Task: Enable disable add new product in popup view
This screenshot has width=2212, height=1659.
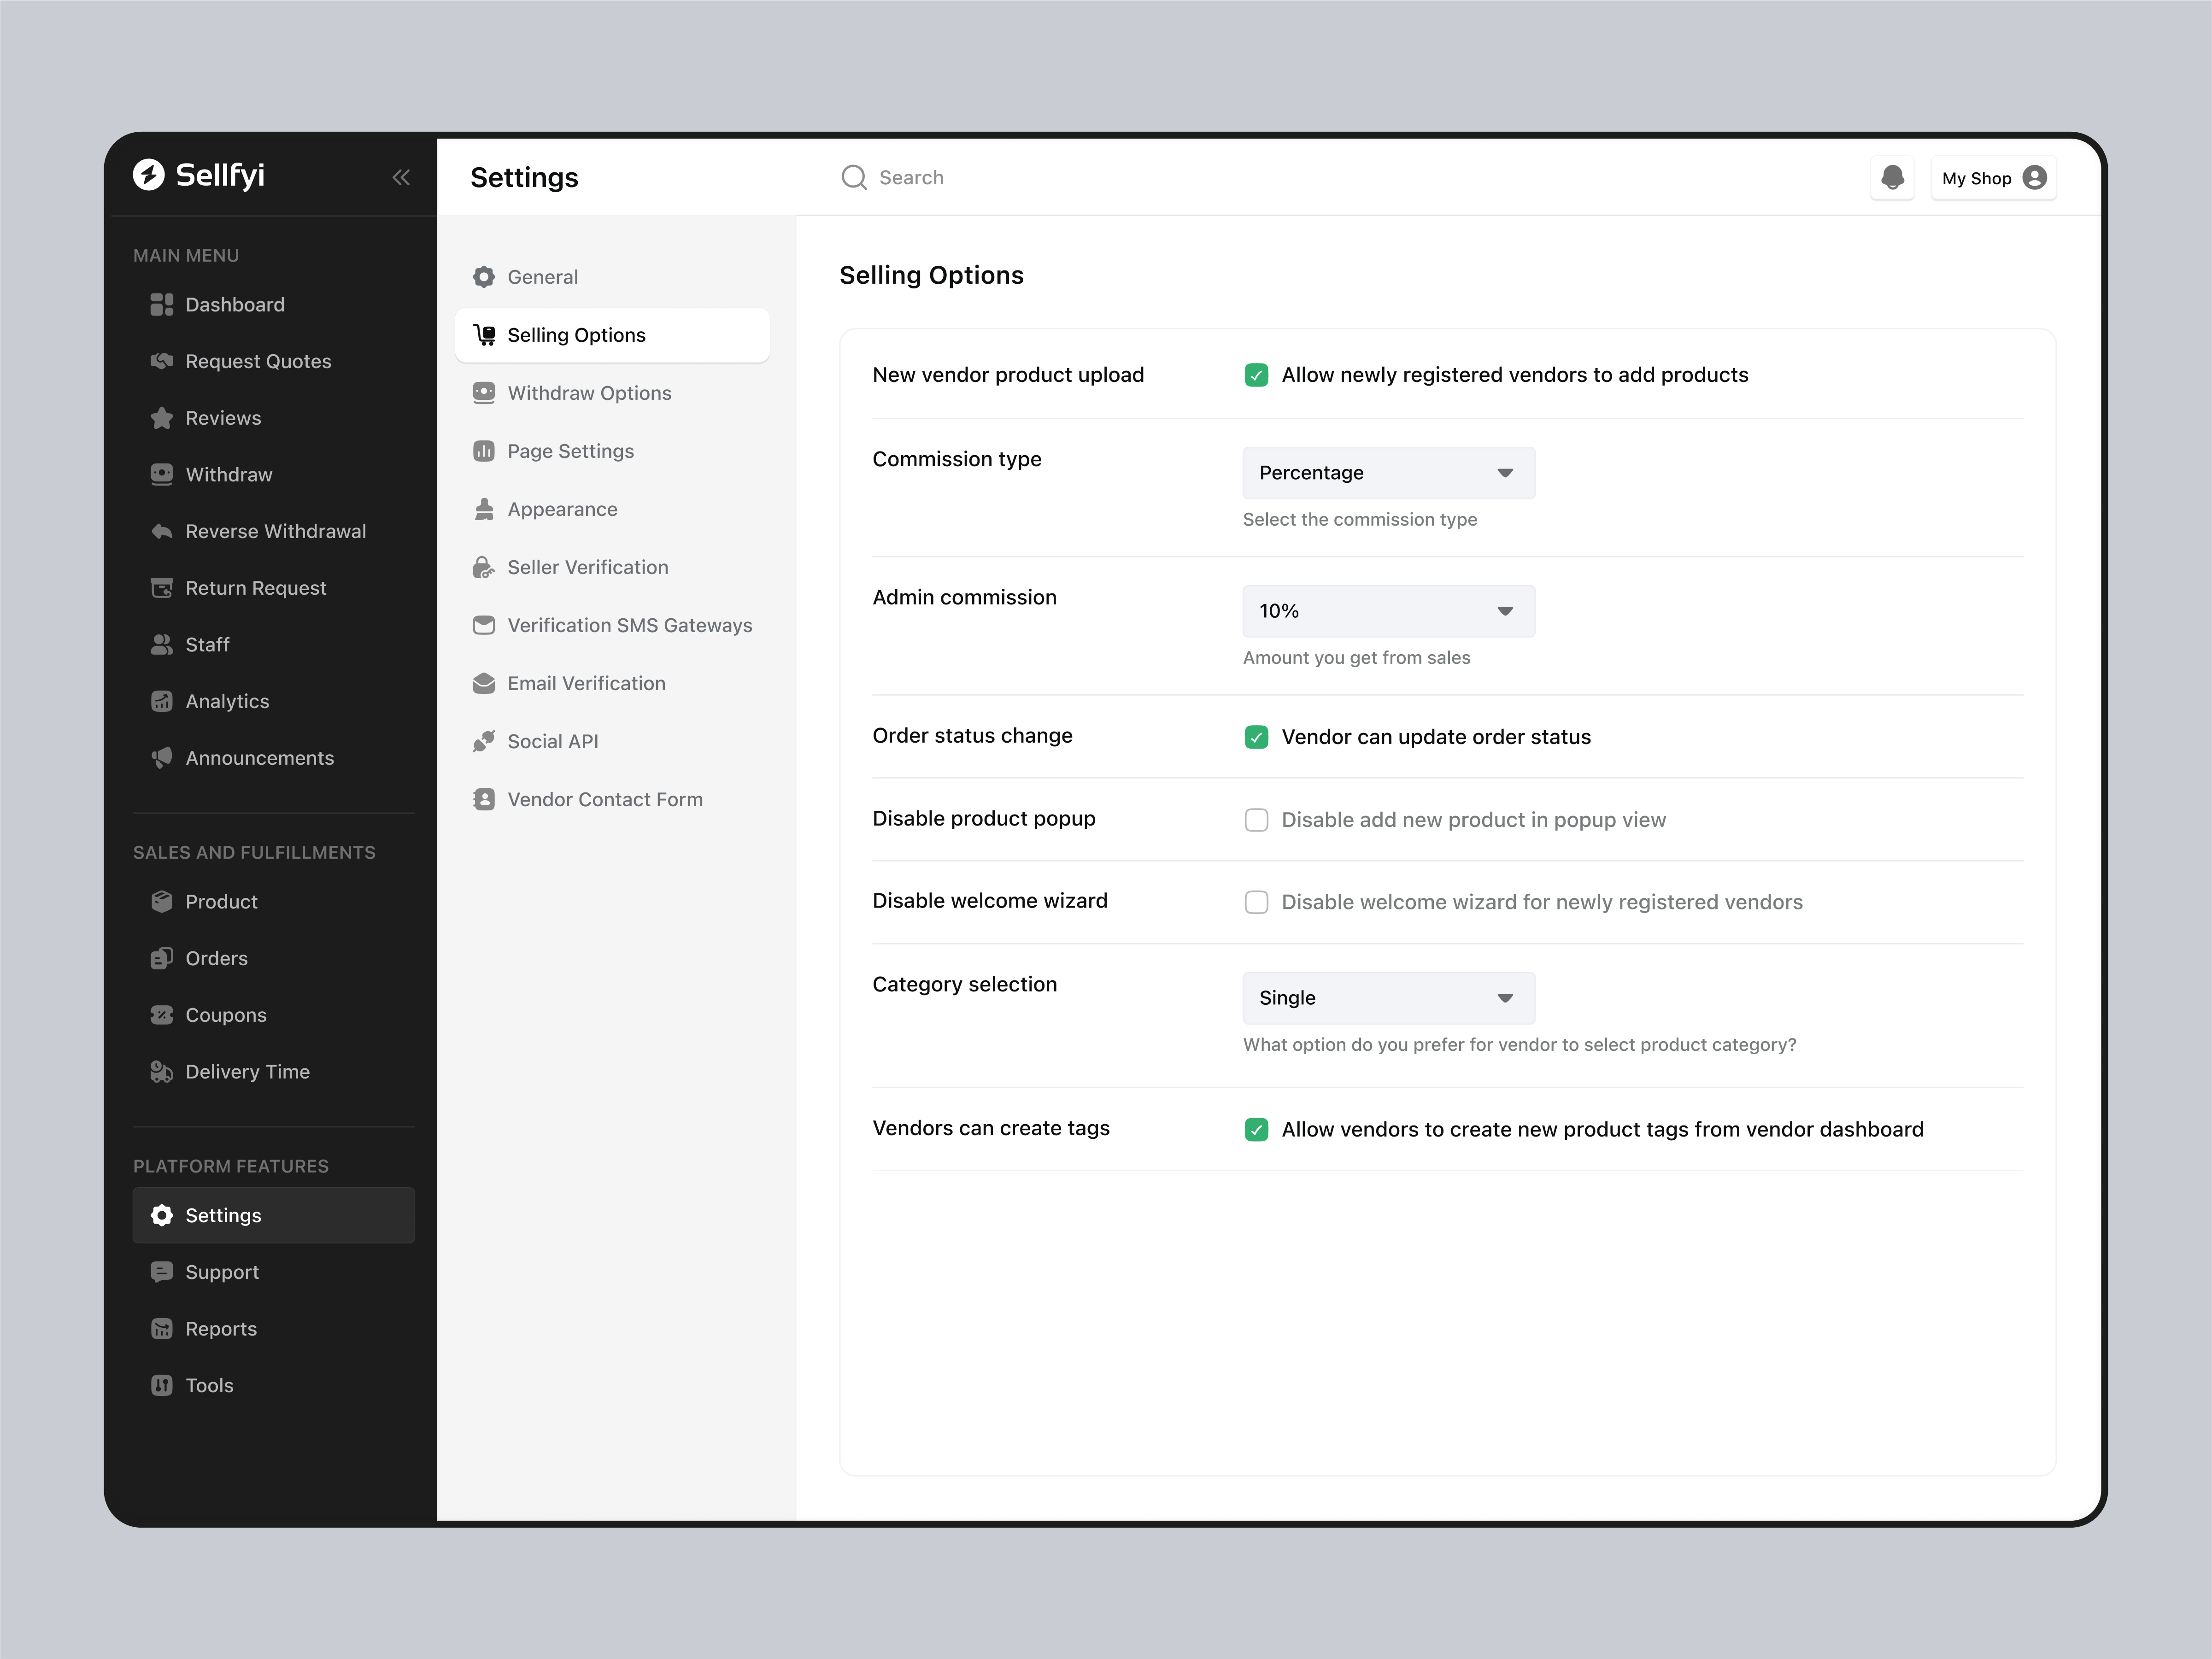Action: [1256, 819]
